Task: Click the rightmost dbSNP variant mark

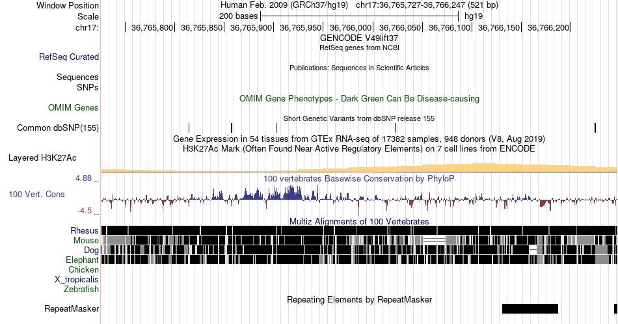Action: 595,128
